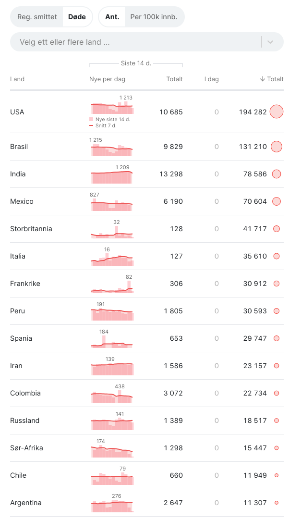Click the Colombia country name
The width and height of the screenshot is (289, 520).
pyautogui.click(x=25, y=393)
